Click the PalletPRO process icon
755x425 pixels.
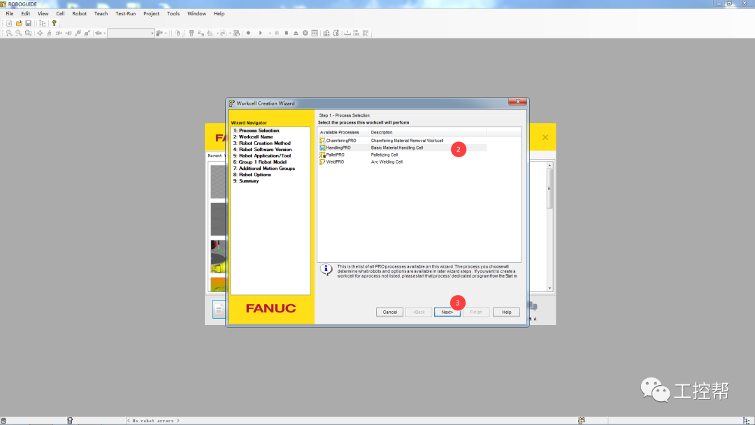(x=322, y=155)
